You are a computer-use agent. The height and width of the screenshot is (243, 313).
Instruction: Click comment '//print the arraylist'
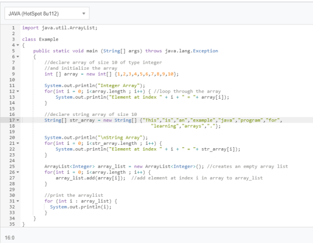coord(74,195)
